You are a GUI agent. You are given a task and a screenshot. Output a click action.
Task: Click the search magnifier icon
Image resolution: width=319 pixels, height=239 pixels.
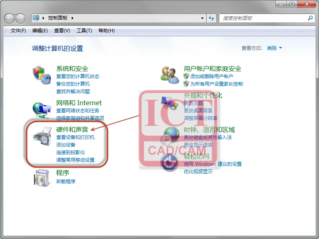click(310, 18)
